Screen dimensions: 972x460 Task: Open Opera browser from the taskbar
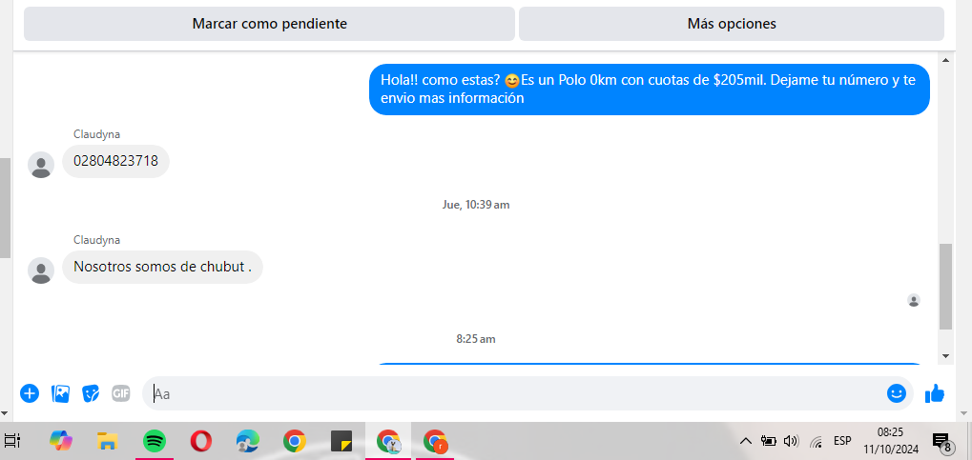(201, 441)
